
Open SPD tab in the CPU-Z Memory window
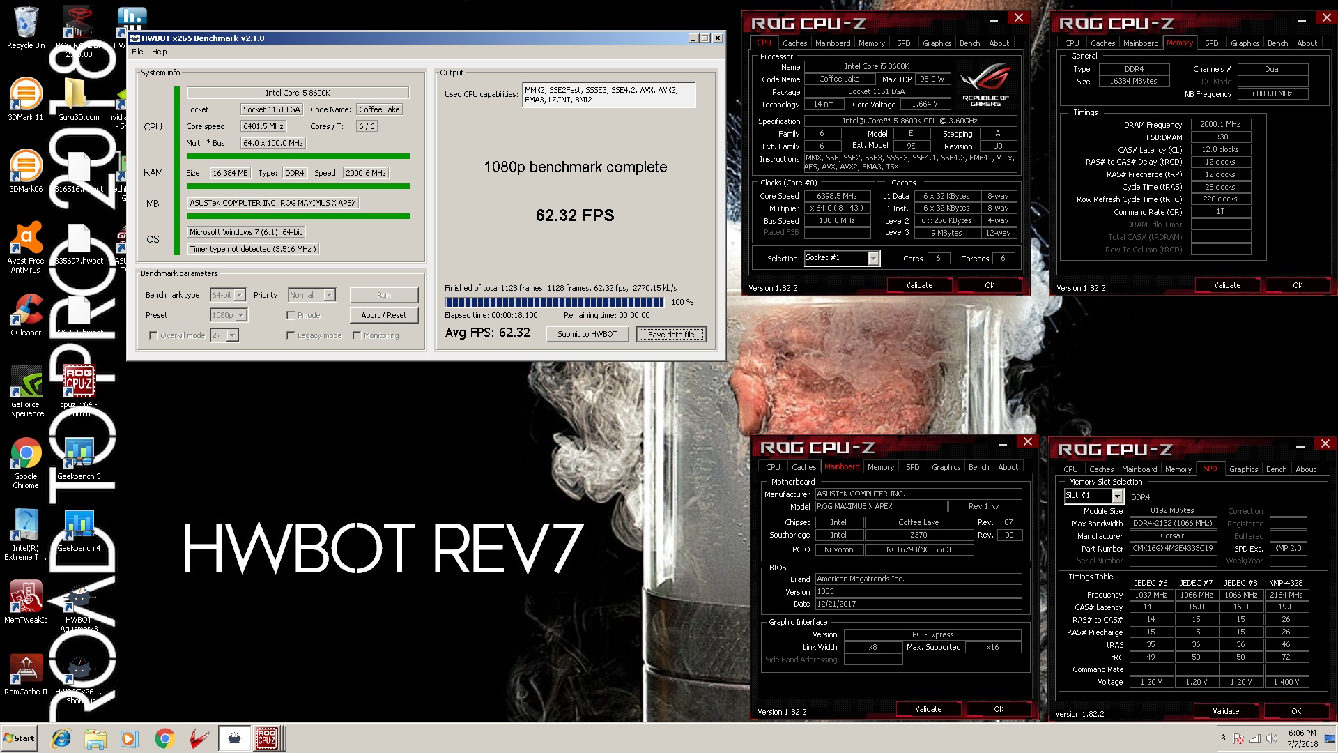click(x=1212, y=43)
